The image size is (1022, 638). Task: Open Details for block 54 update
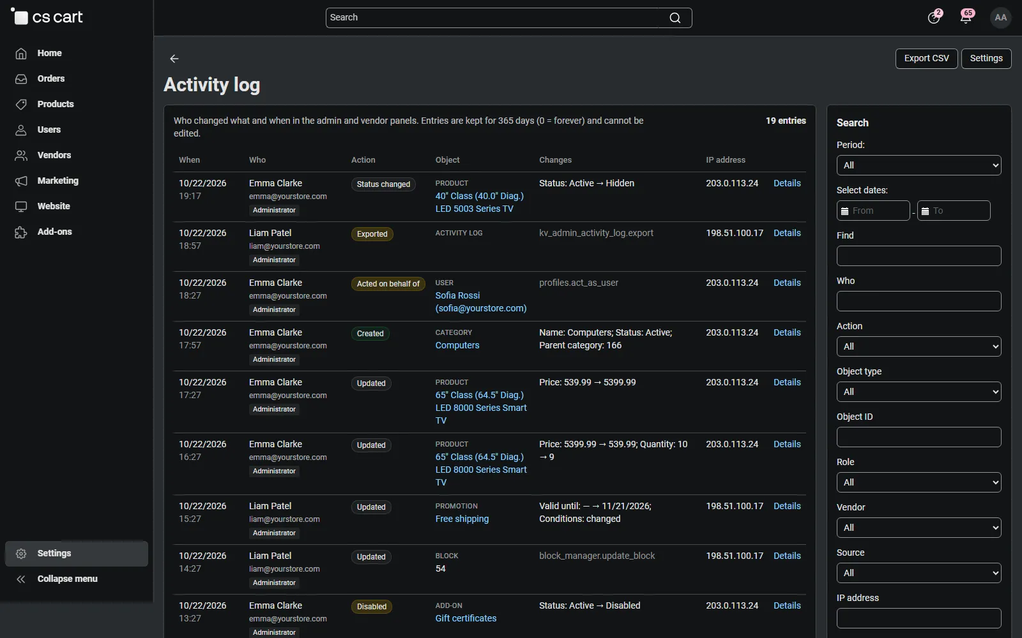787,556
